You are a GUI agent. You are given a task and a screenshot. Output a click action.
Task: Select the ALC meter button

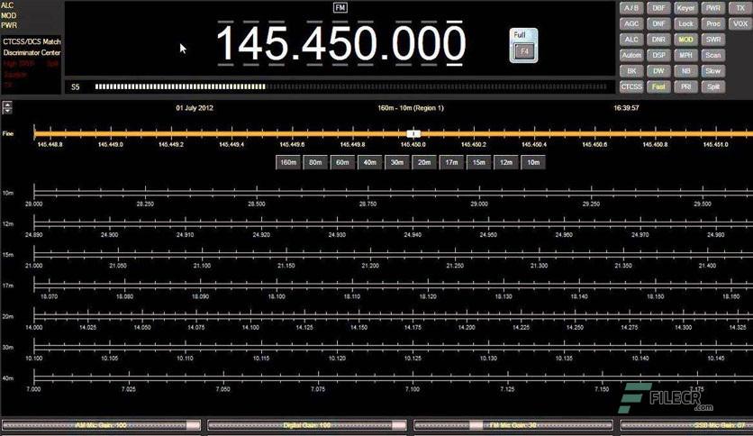tap(631, 40)
